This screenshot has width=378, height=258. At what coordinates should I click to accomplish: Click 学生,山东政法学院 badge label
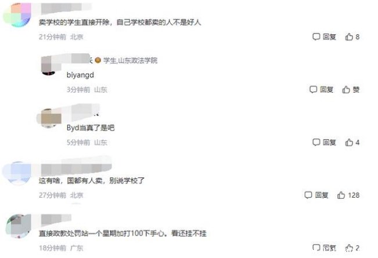130,60
